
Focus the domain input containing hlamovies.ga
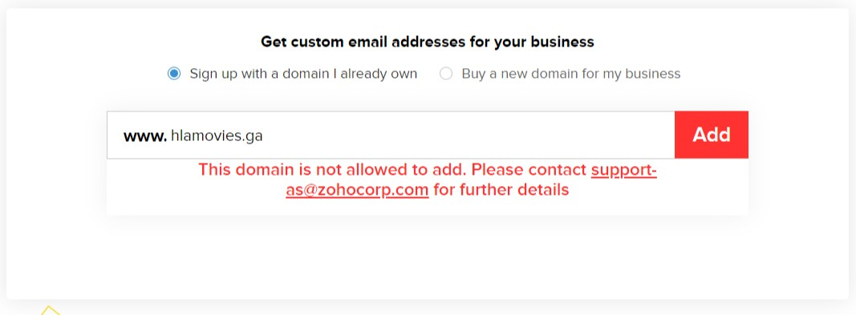tap(391, 135)
